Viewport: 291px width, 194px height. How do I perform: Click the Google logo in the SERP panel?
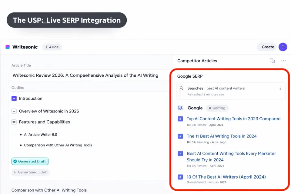[x=195, y=108]
